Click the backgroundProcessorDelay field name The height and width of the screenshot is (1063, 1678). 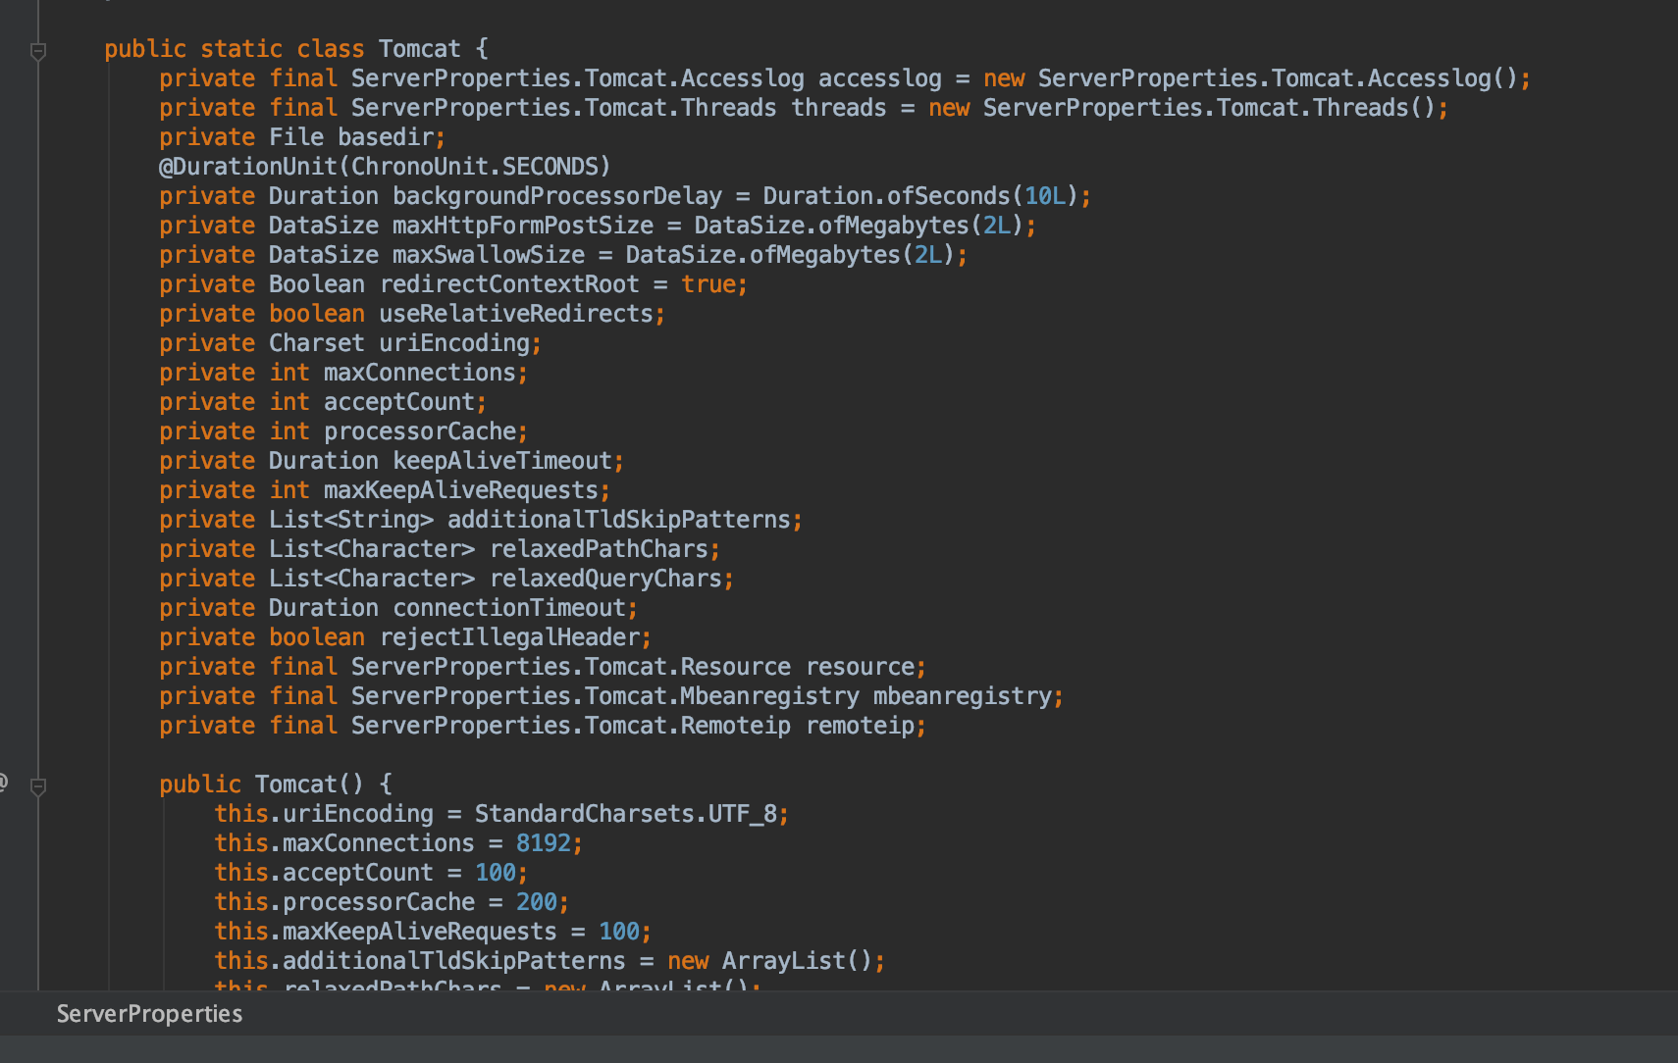pyautogui.click(x=557, y=196)
